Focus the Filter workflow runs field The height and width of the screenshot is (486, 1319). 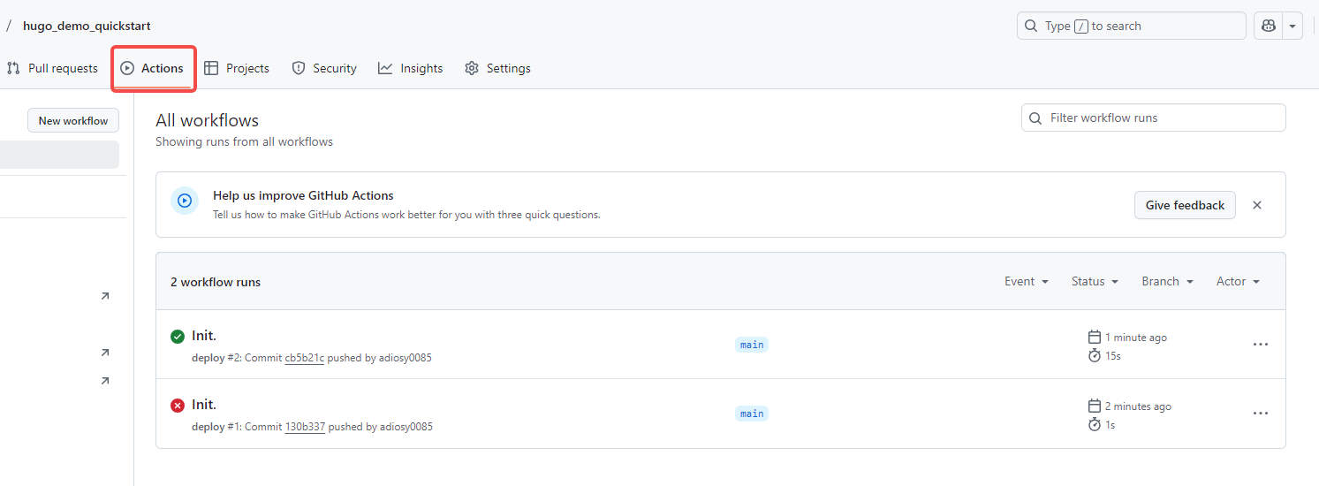[x=1153, y=118]
